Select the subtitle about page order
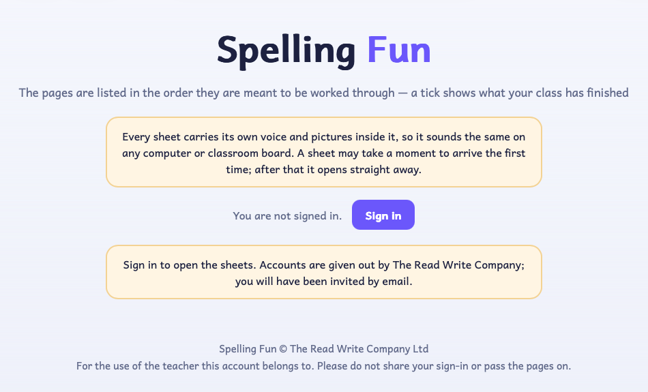The image size is (648, 392). click(323, 93)
